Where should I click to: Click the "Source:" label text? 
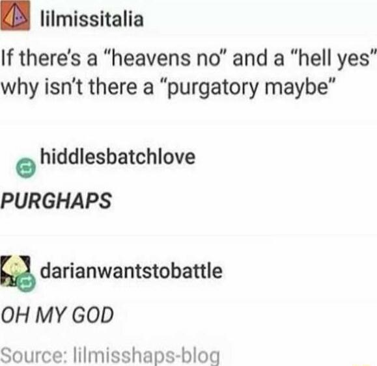click(35, 355)
